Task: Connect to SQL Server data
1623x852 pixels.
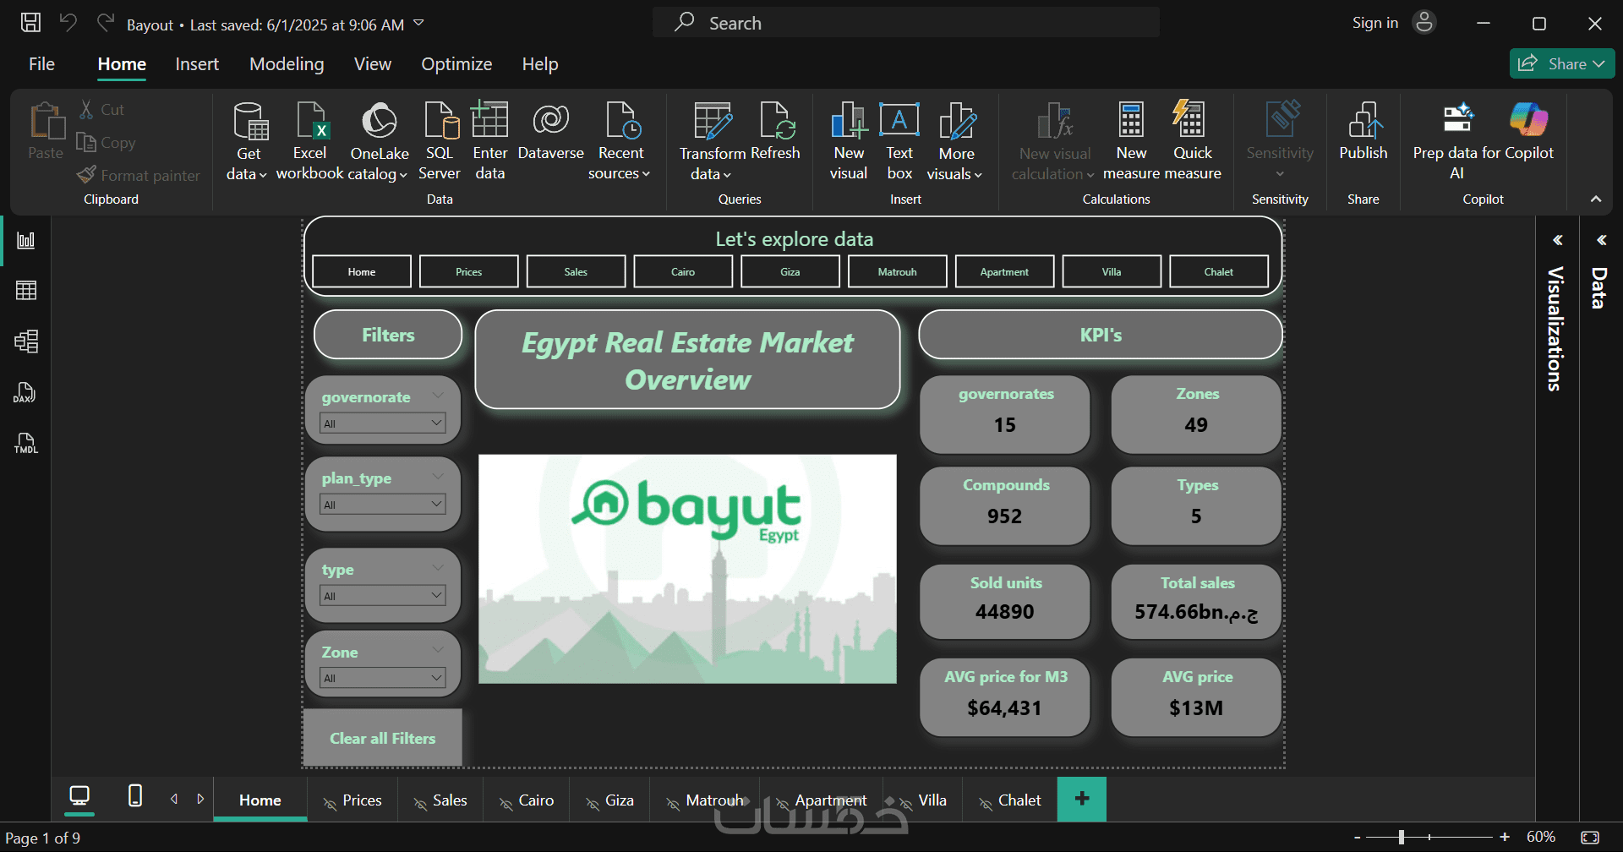Action: click(440, 141)
